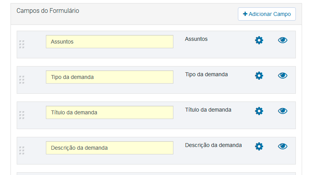This screenshot has height=175, width=311.
Task: Open settings gear for Tipo da demanda
Action: tap(259, 75)
